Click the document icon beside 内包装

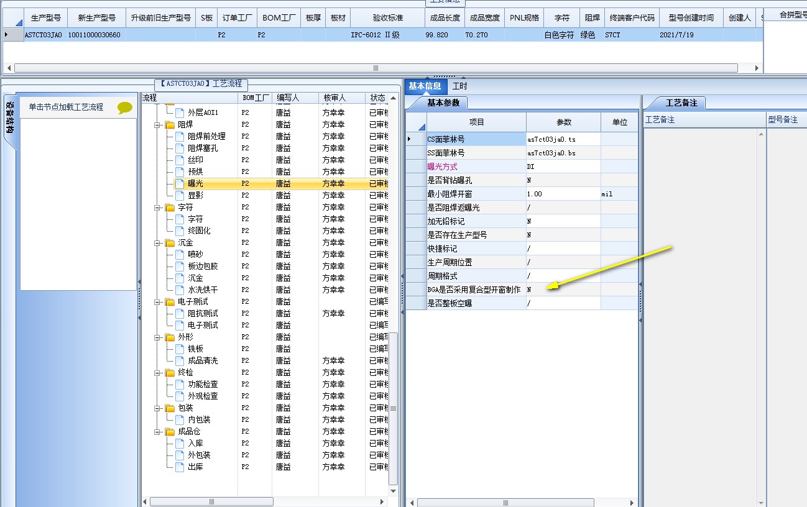[180, 420]
